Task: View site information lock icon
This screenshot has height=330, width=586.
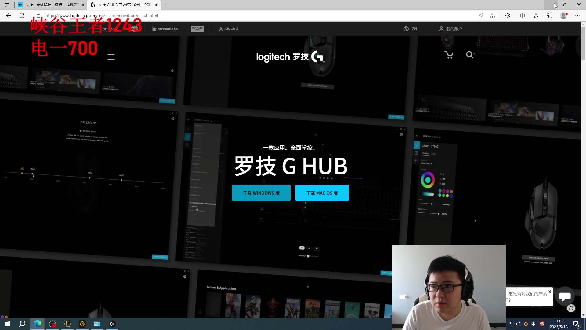Action: (x=38, y=16)
